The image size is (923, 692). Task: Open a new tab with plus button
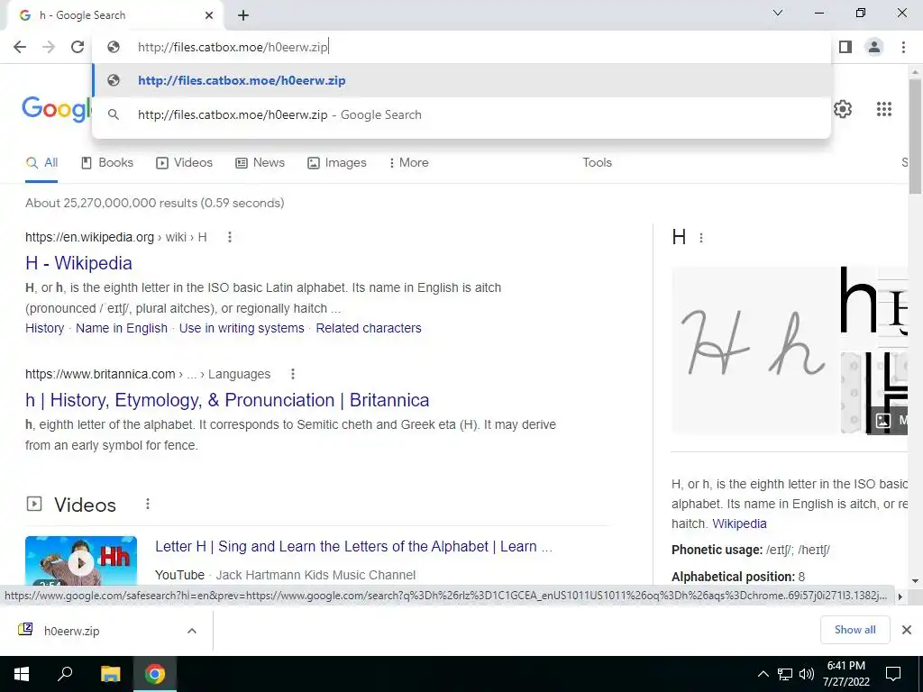pos(243,15)
